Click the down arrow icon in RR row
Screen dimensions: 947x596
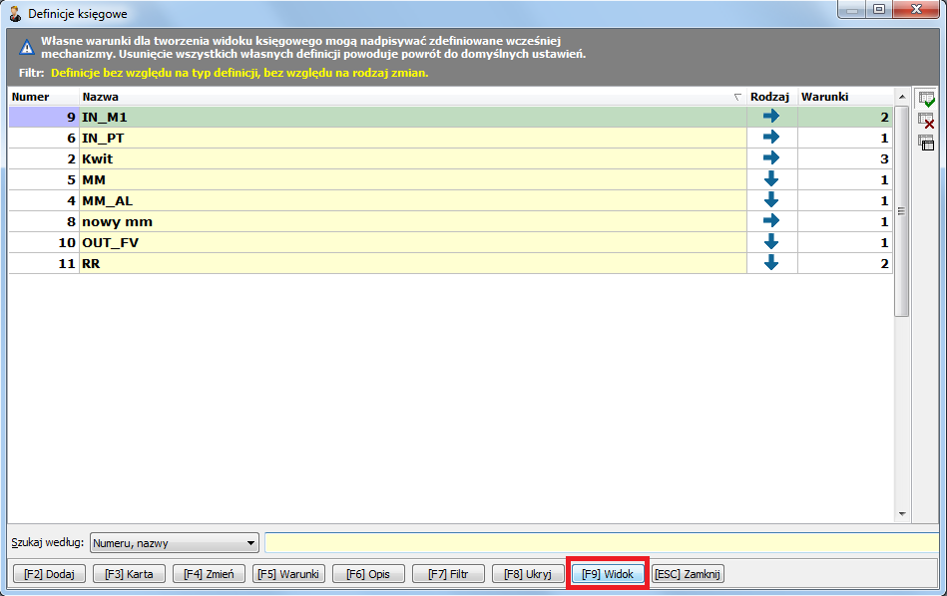(x=771, y=262)
